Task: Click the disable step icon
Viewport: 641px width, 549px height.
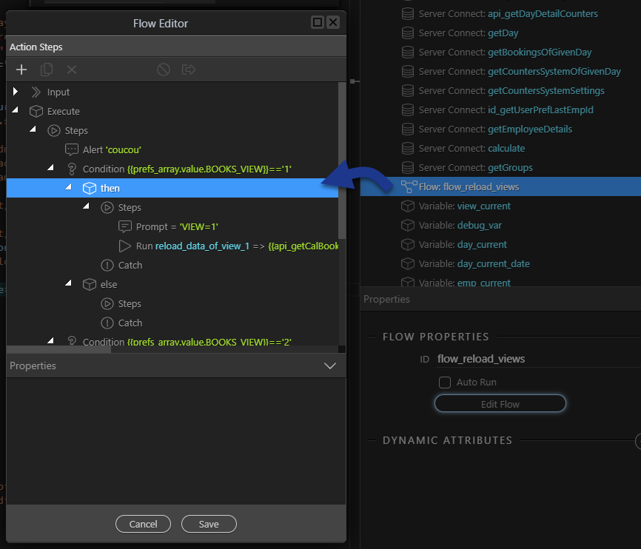Action: tap(164, 70)
